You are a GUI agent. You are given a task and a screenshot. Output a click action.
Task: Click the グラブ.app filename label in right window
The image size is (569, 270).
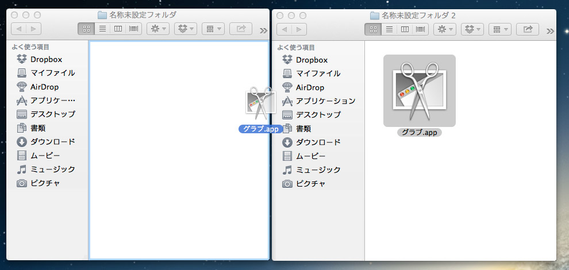tap(420, 133)
